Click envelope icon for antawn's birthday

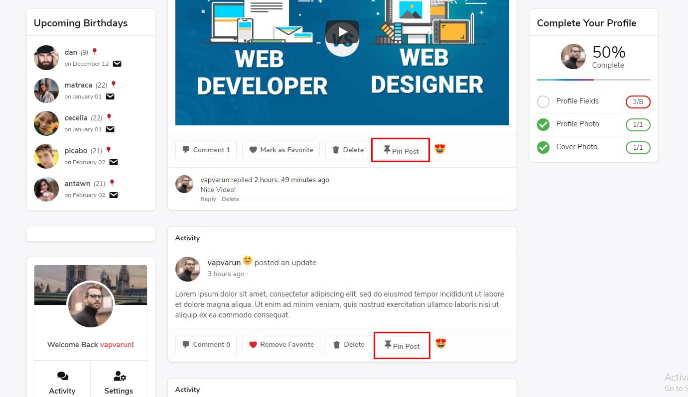coord(114,195)
